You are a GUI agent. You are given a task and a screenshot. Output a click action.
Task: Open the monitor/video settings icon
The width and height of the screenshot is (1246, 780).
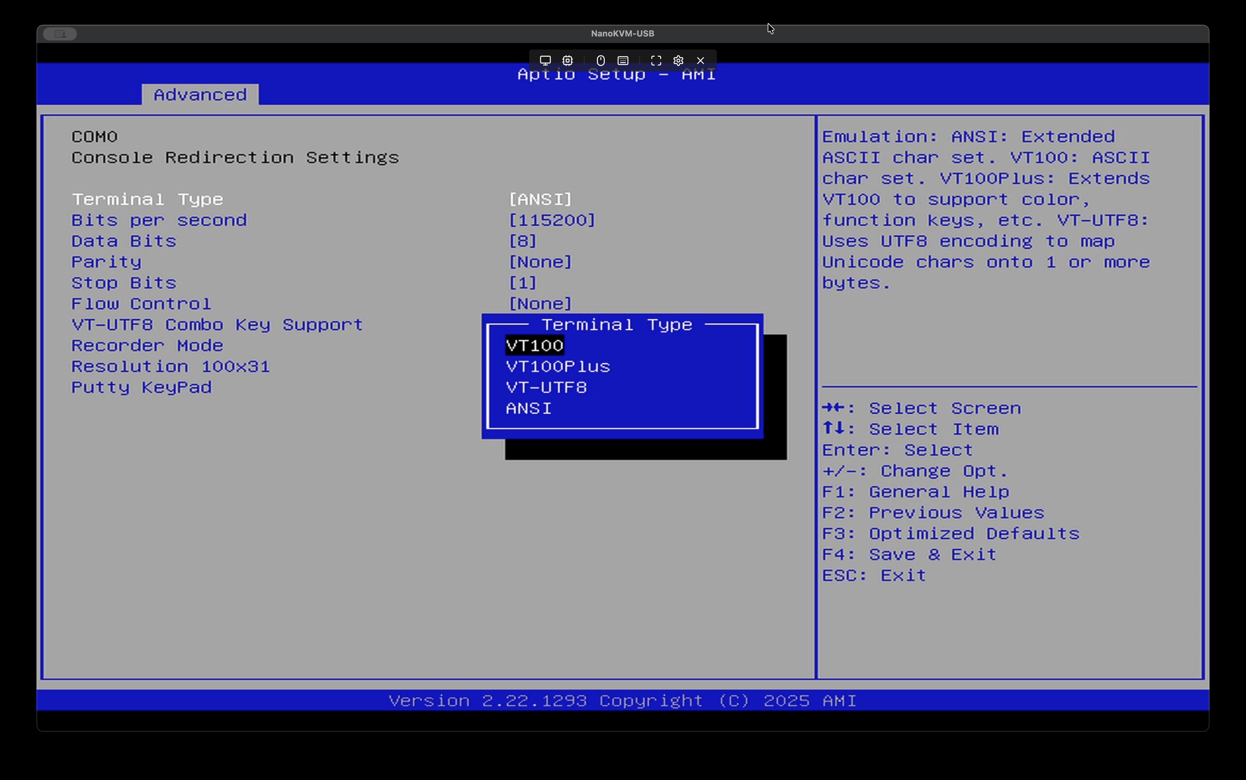[x=545, y=60]
